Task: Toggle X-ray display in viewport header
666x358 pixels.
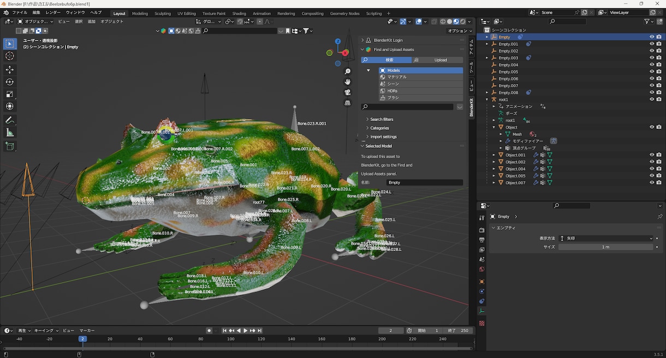Action: click(x=435, y=22)
